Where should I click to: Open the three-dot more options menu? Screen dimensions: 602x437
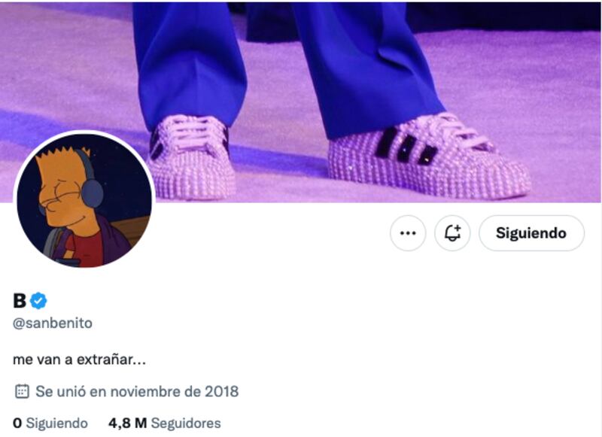[x=408, y=233]
